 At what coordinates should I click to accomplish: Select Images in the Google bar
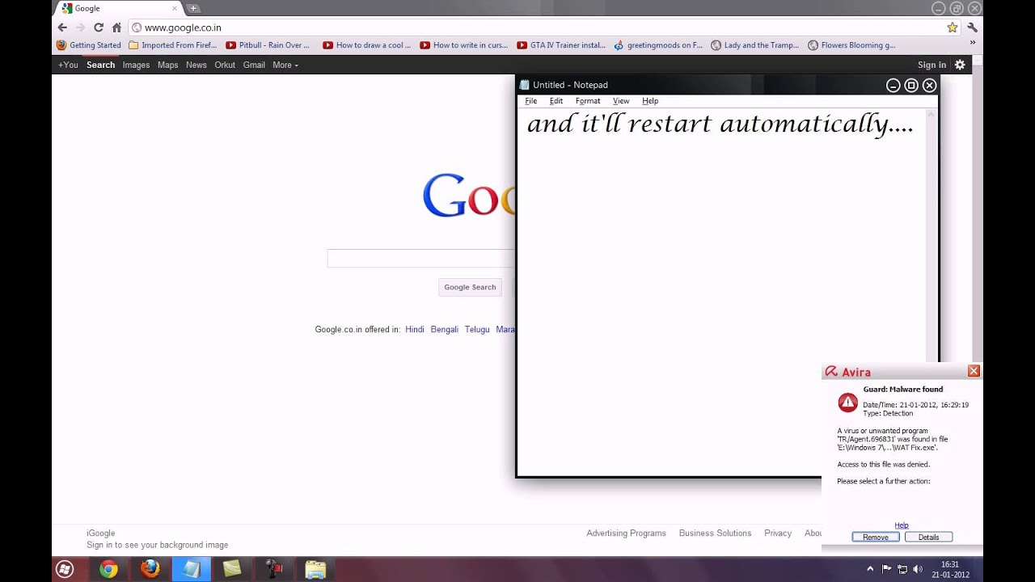136,65
